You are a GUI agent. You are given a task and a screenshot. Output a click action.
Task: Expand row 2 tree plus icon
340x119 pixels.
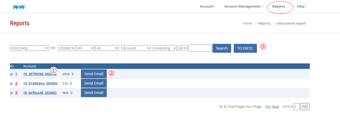(11, 84)
